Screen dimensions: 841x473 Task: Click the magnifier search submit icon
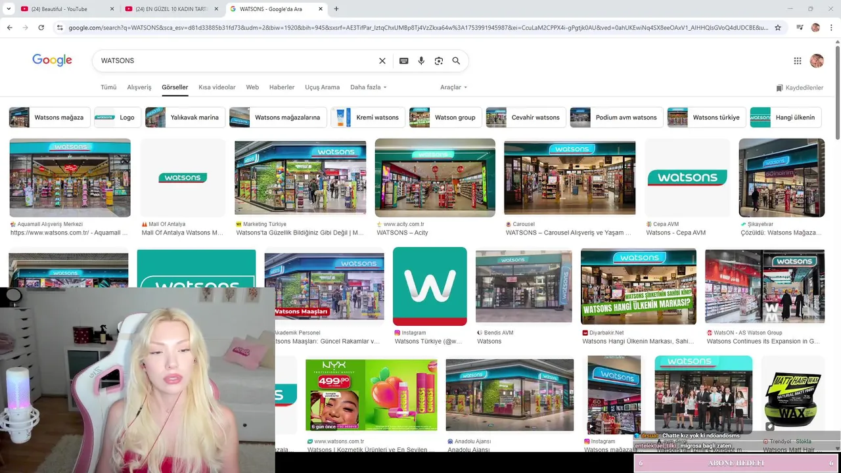(x=456, y=60)
